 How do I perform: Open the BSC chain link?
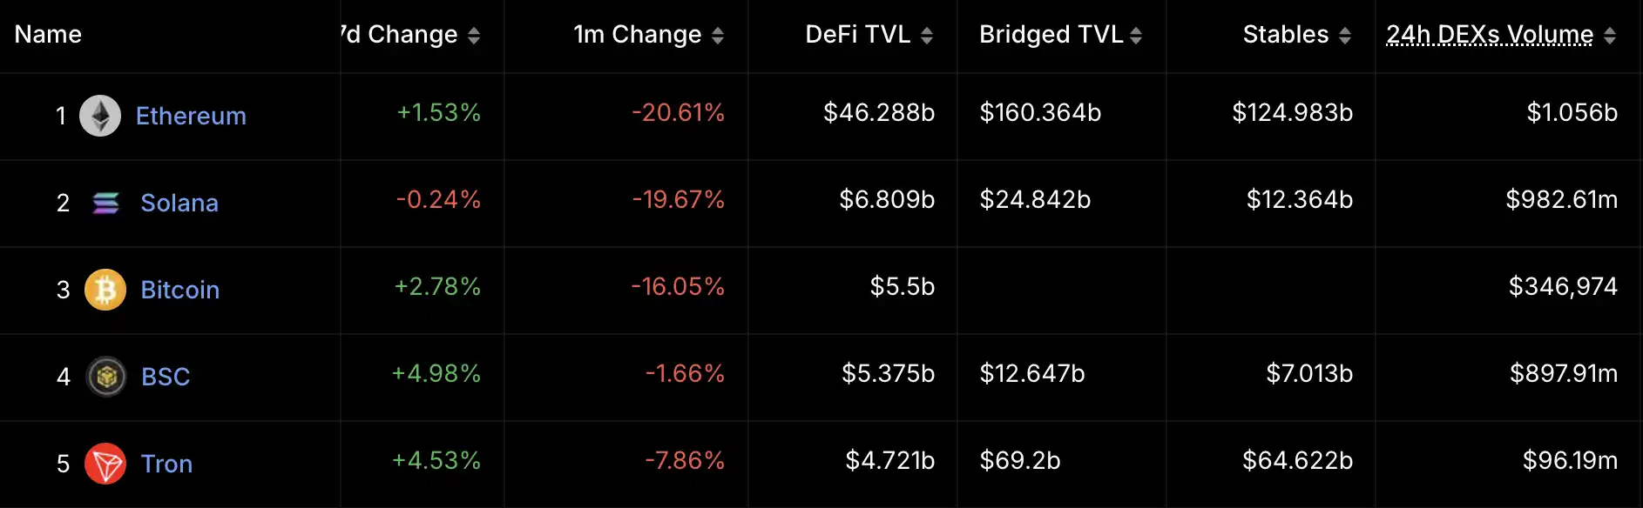coord(166,377)
